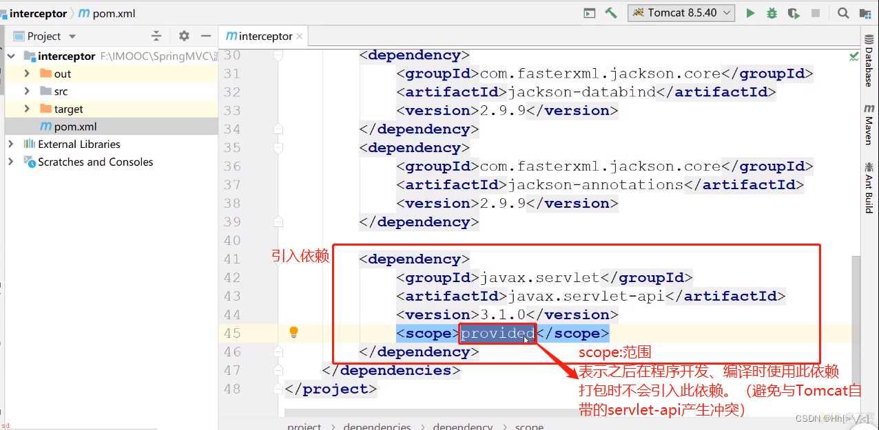Viewport: 879px width, 430px height.
Task: Select pom.xml in the project tree
Action: tap(111, 127)
